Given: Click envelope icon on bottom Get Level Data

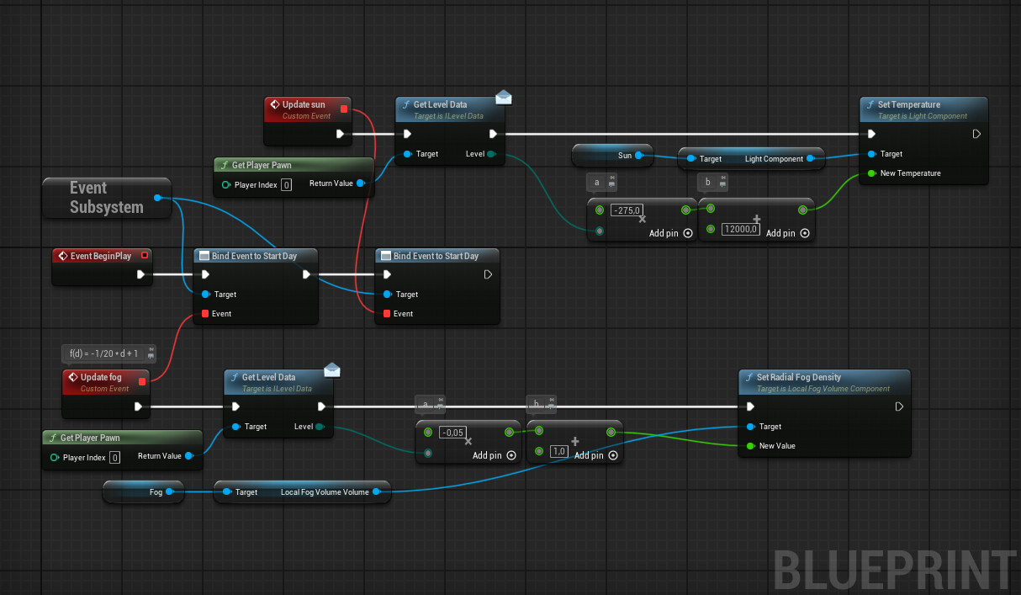Looking at the screenshot, I should tap(331, 370).
